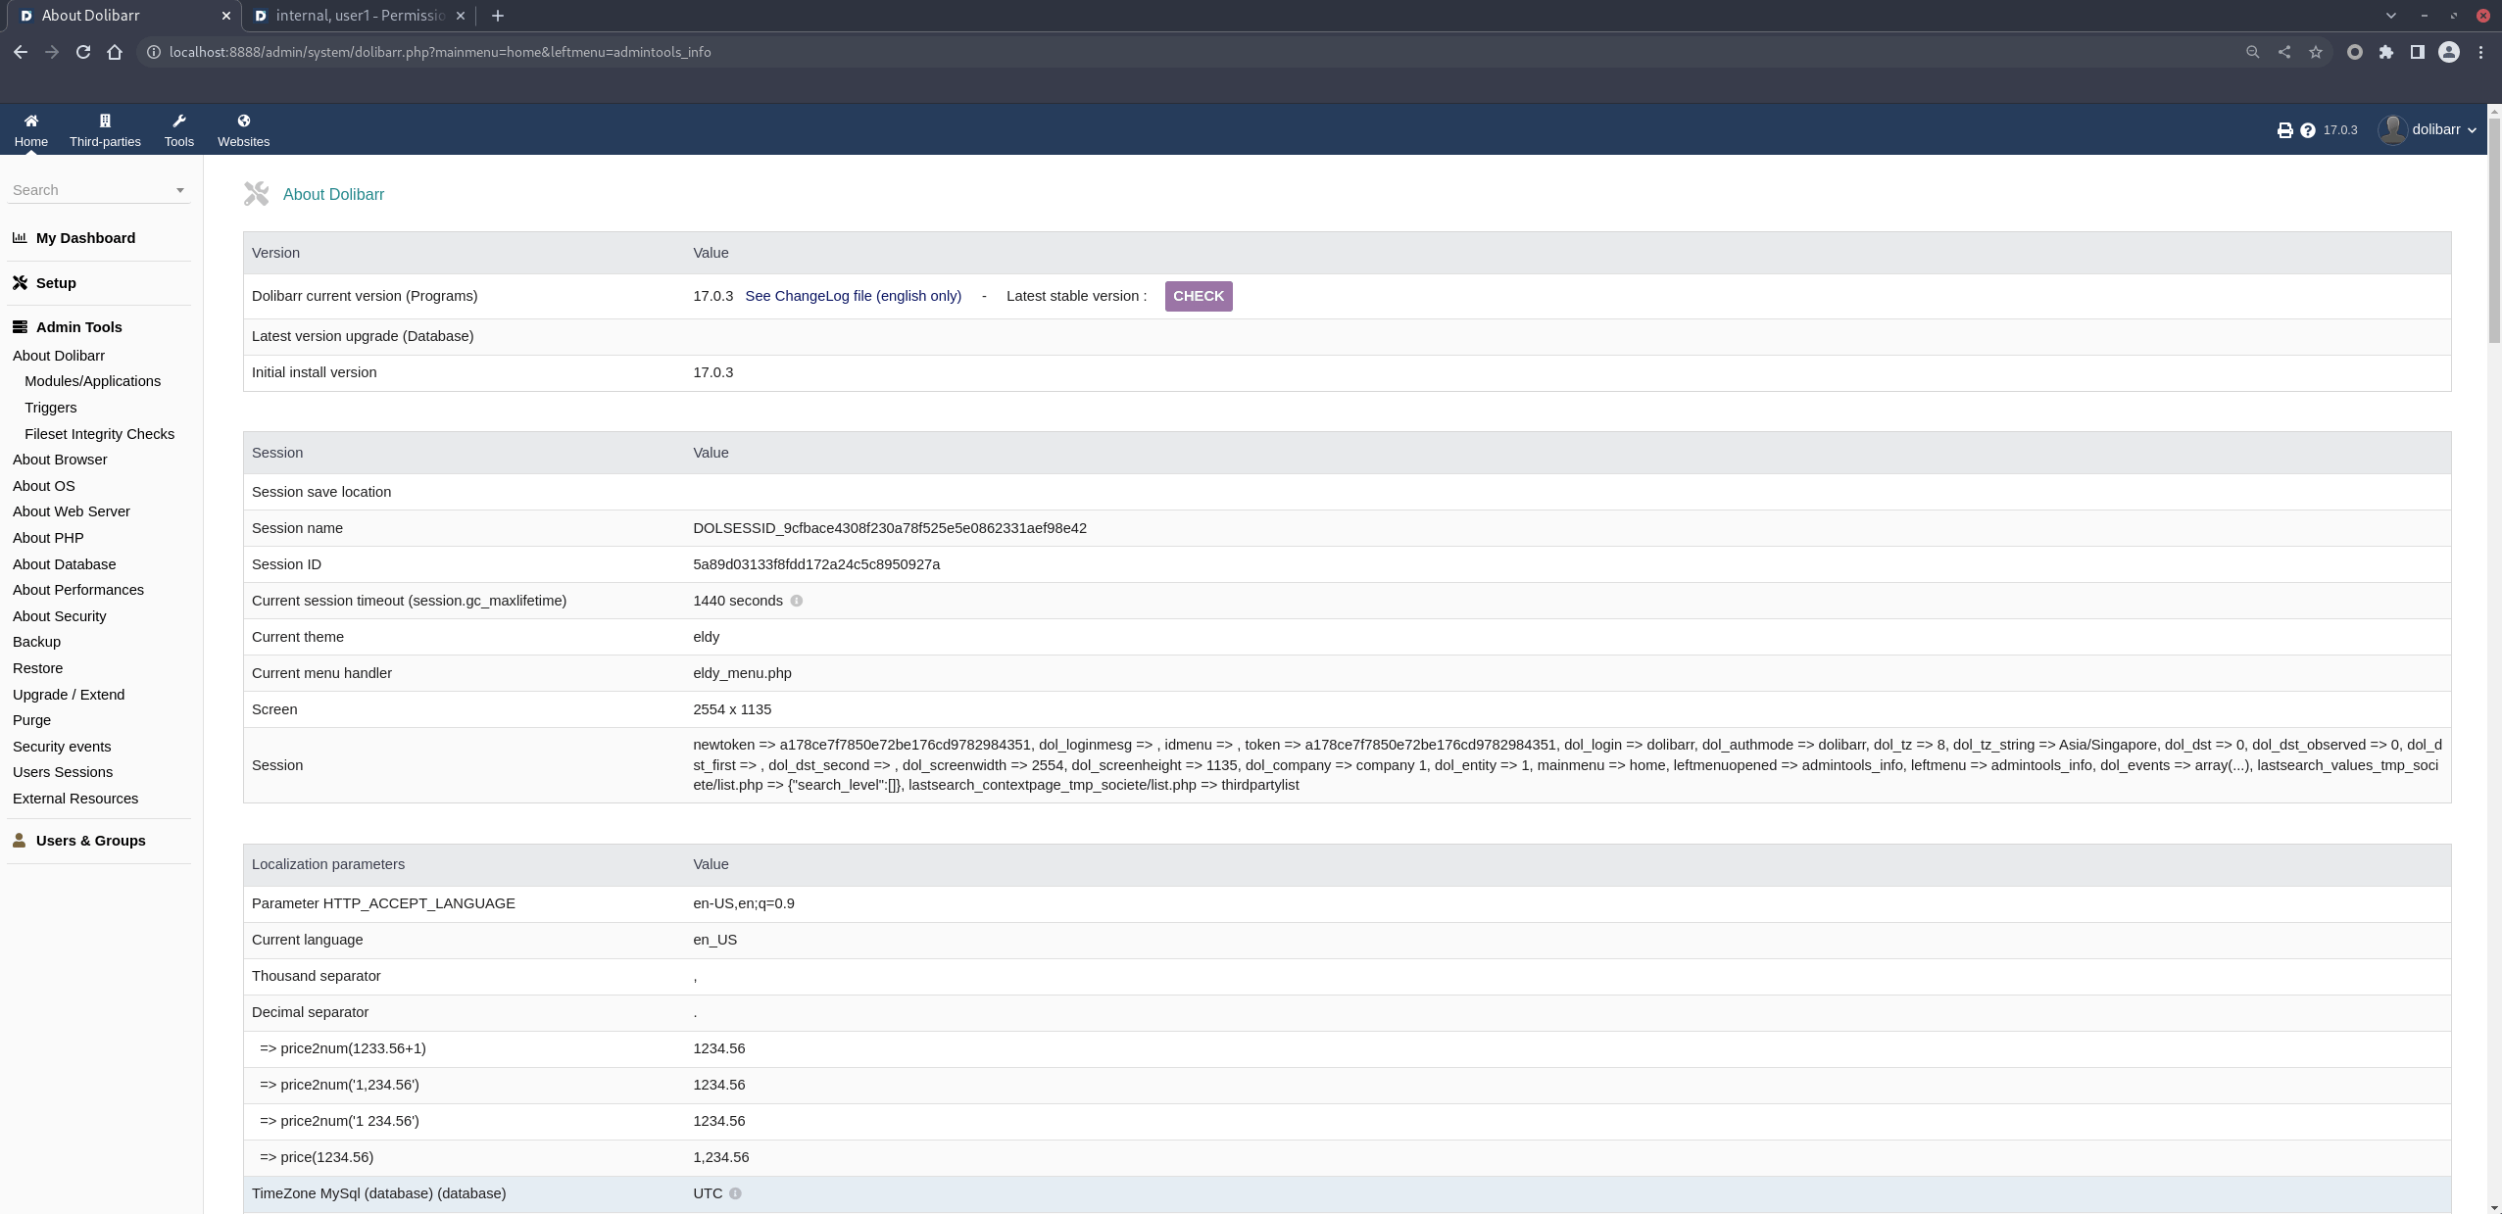Click the print page icon

[x=2284, y=130]
